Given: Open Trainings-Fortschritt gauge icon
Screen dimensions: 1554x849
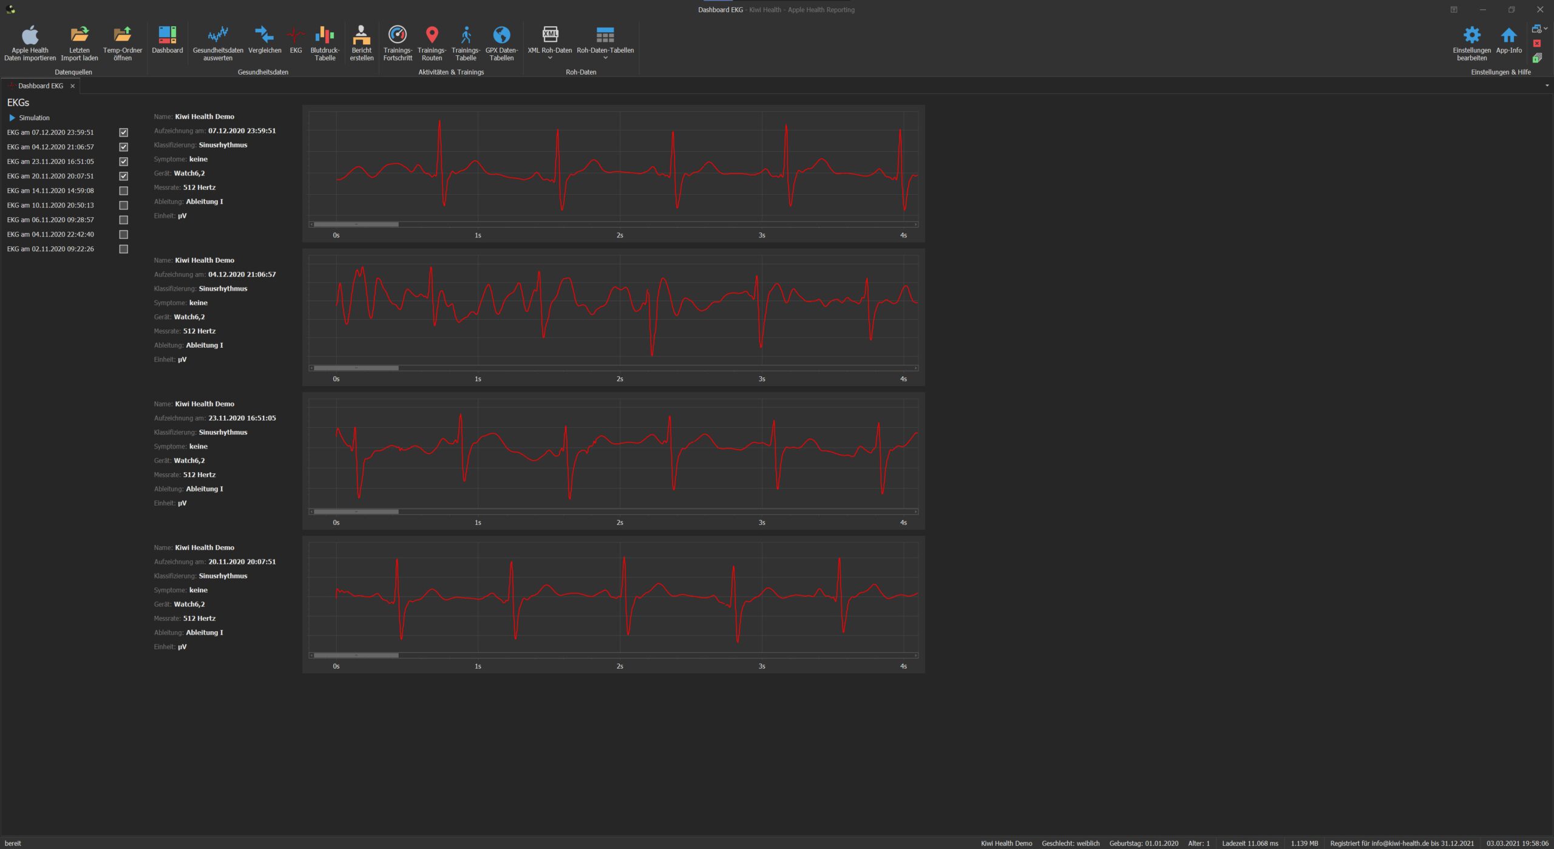Looking at the screenshot, I should (x=398, y=35).
